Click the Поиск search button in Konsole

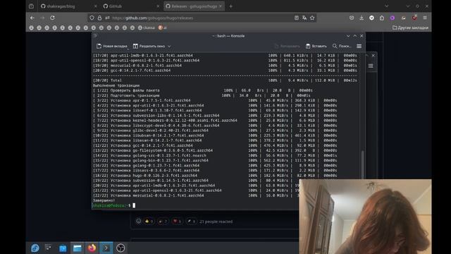pyautogui.click(x=342, y=46)
